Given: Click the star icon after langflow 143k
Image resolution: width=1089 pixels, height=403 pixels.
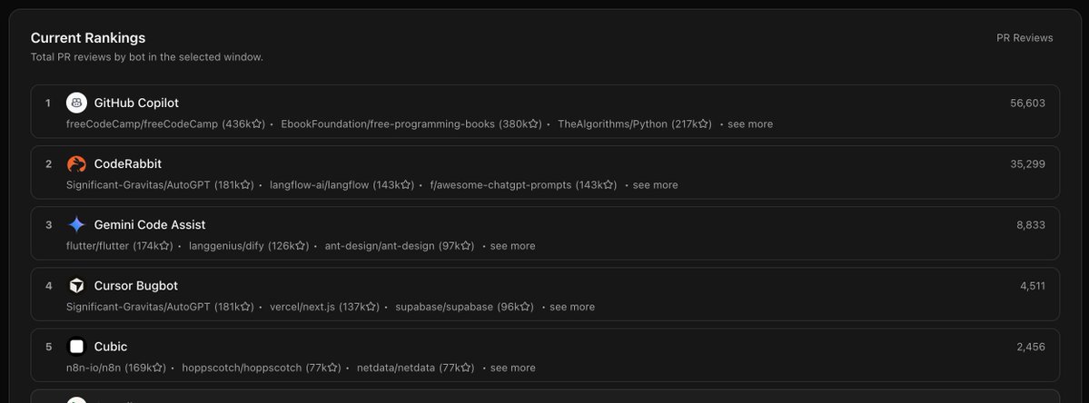Looking at the screenshot, I should point(406,185).
